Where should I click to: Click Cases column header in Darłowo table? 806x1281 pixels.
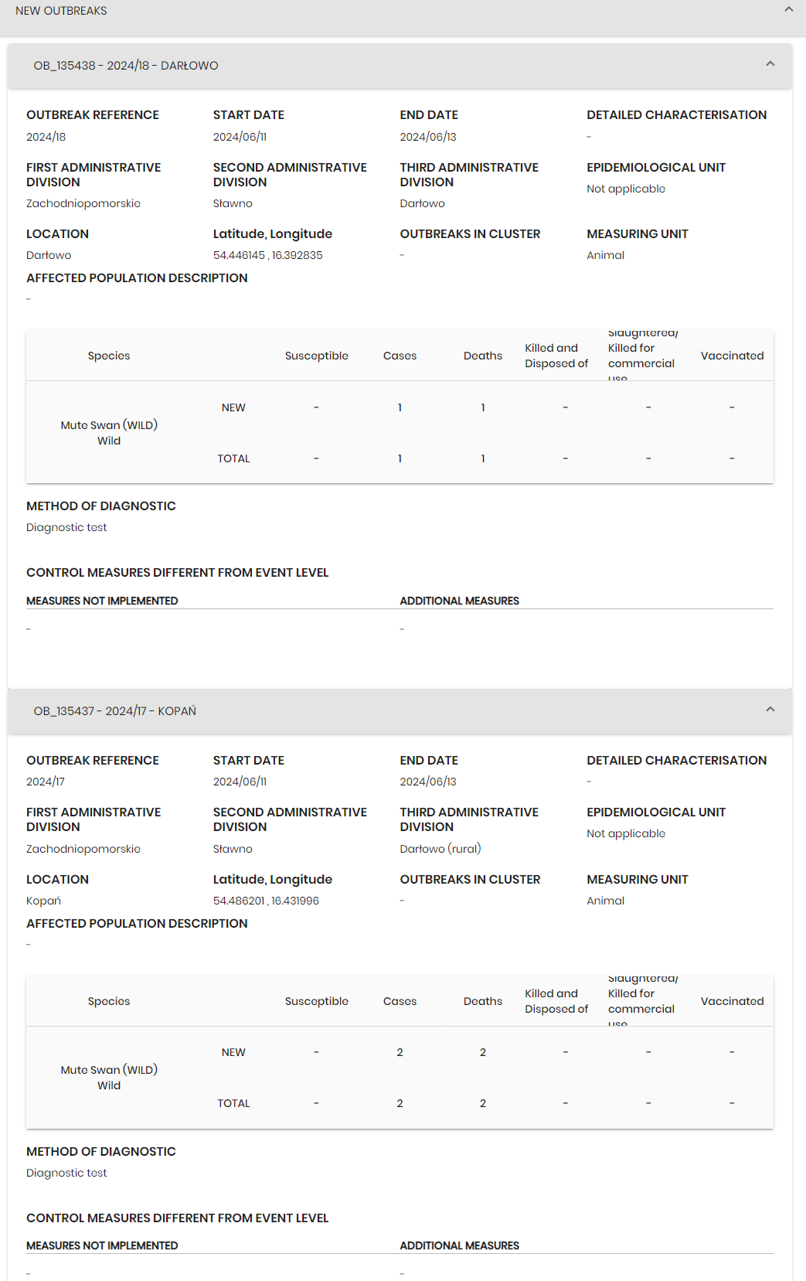coord(400,356)
